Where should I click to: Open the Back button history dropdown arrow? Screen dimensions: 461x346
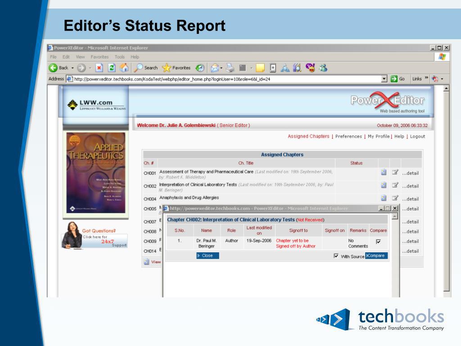coord(72,68)
